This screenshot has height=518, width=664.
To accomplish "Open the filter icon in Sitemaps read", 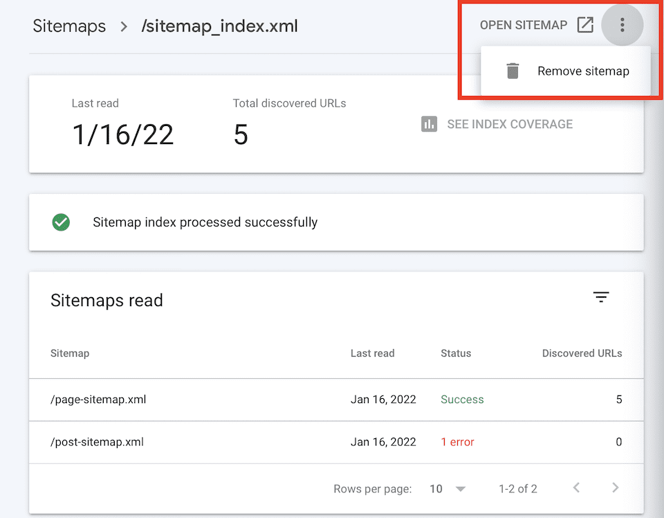I will coord(601,297).
